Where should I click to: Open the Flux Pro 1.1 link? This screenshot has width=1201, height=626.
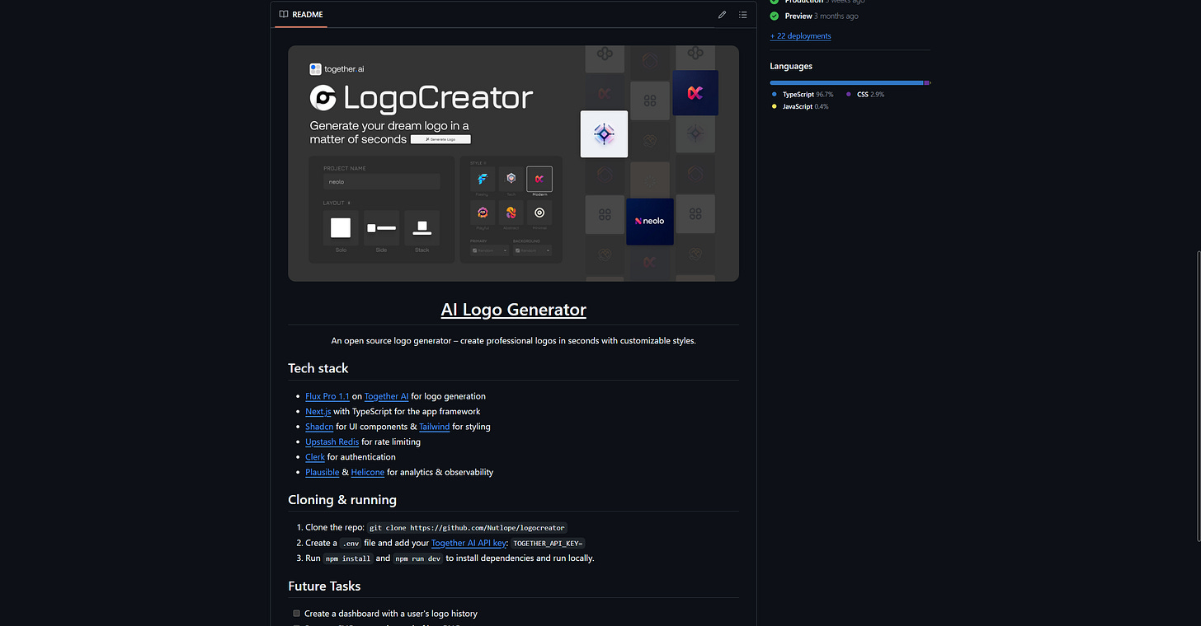coord(327,396)
